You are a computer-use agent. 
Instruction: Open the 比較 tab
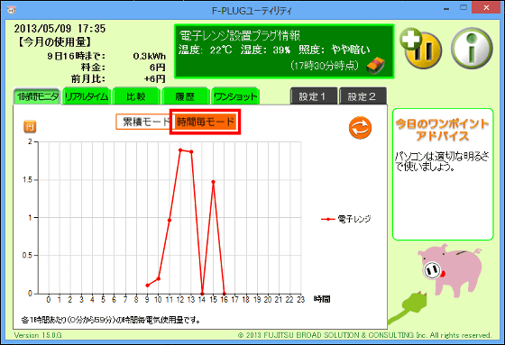coord(136,96)
